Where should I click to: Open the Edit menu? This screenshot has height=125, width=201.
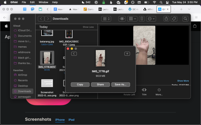click(32, 2)
